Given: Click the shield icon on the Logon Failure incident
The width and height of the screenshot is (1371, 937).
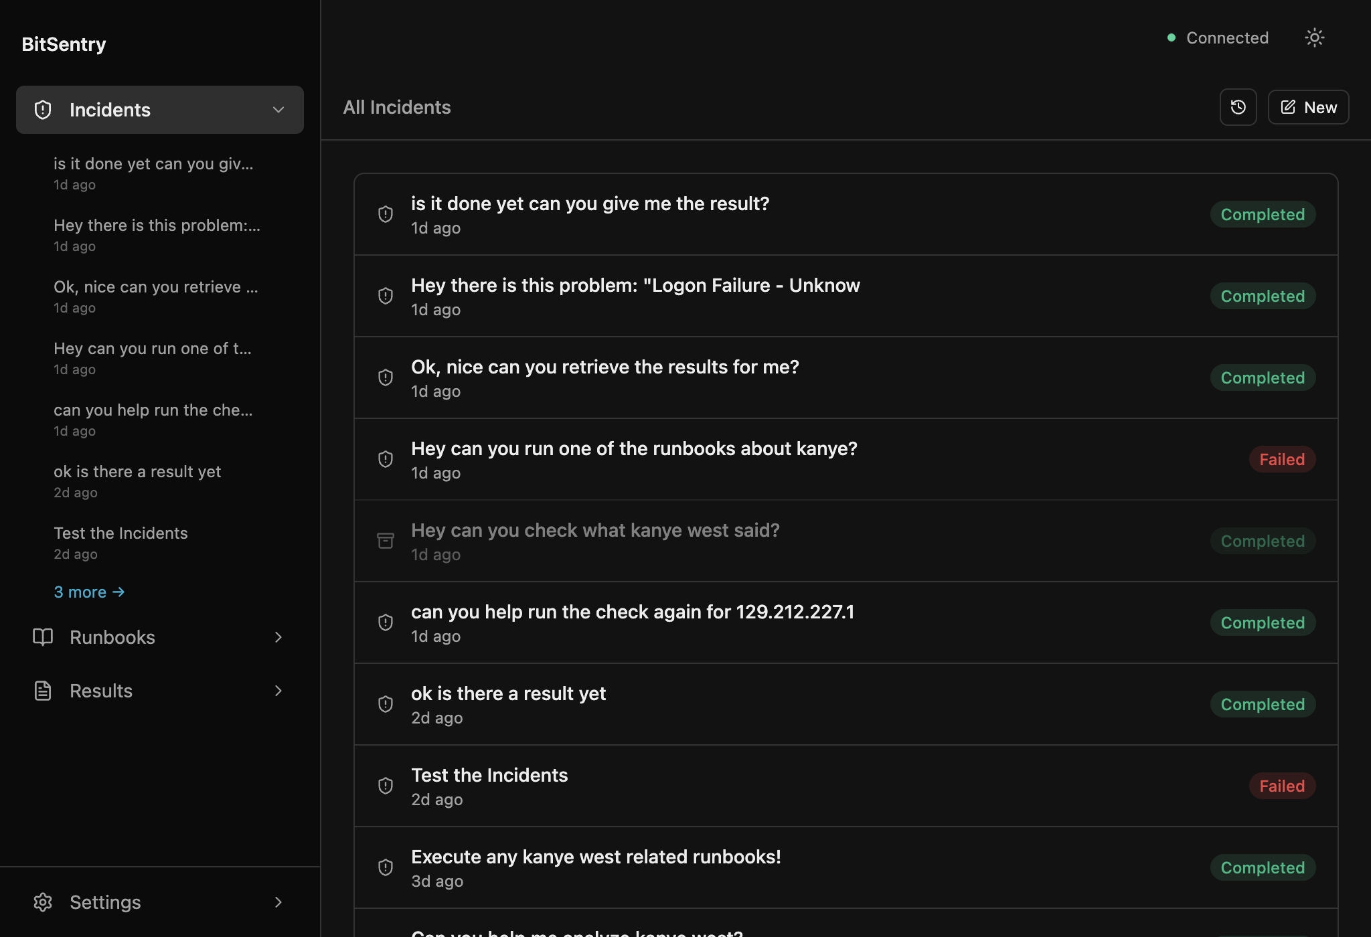Looking at the screenshot, I should pos(386,295).
